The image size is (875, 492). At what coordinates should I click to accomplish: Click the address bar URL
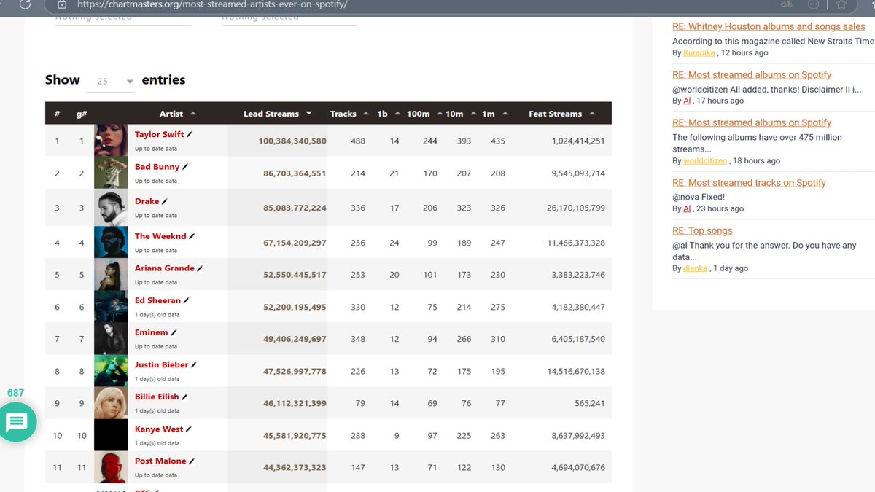pyautogui.click(x=212, y=4)
